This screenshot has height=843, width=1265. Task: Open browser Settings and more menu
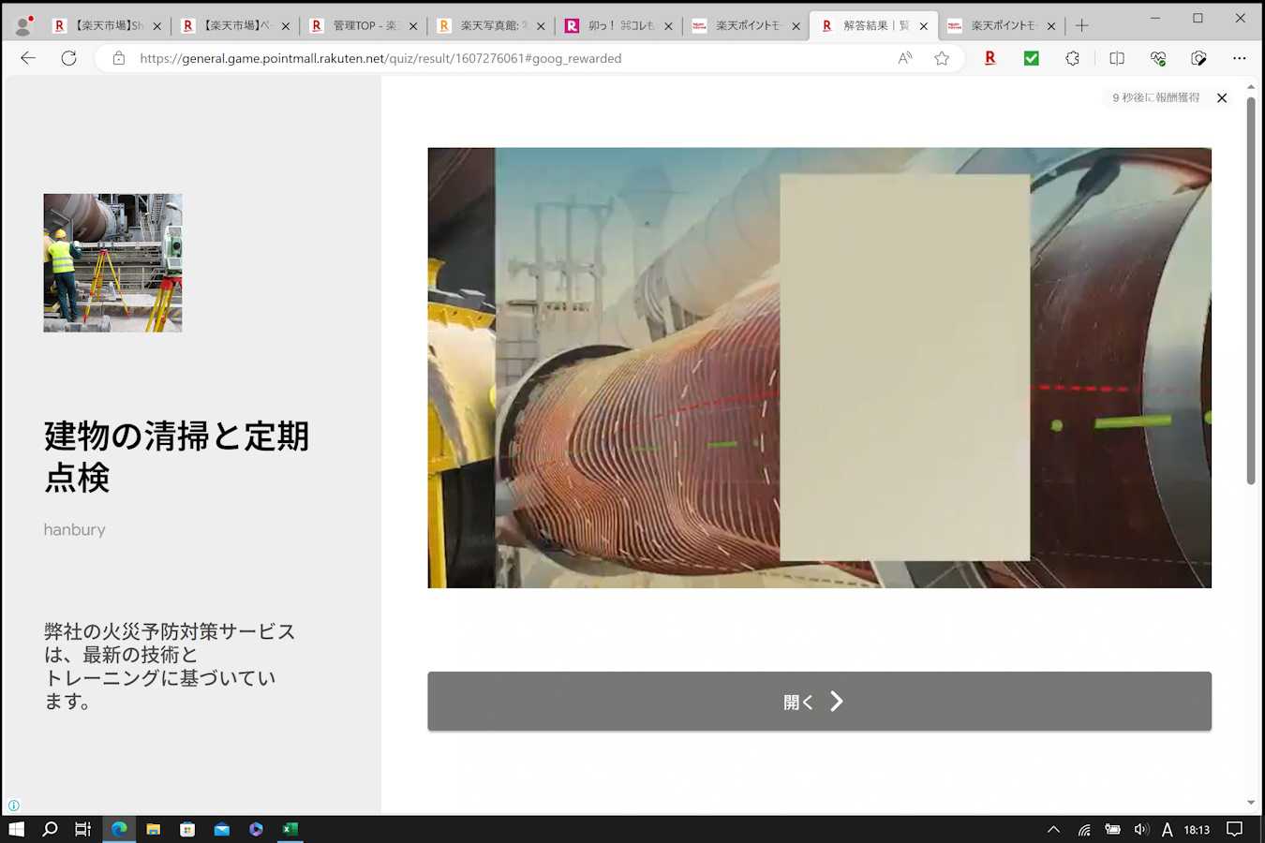1239,58
